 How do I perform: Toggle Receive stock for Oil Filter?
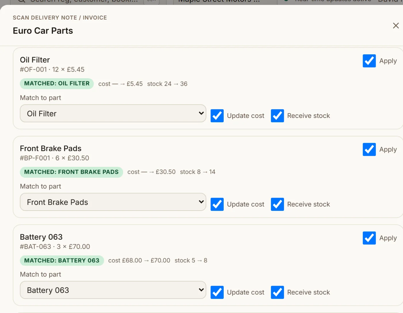pyautogui.click(x=277, y=116)
